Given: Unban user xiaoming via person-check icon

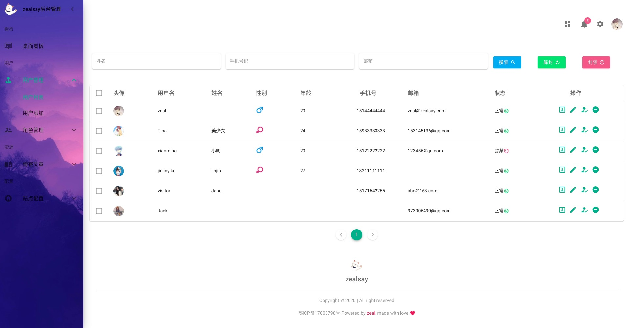Looking at the screenshot, I should coord(584,150).
